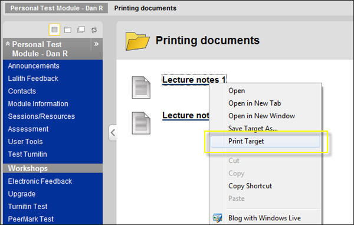Screen dimensions: 354x225
Task: Choose Blog with Windows Live
Action: point(264,219)
